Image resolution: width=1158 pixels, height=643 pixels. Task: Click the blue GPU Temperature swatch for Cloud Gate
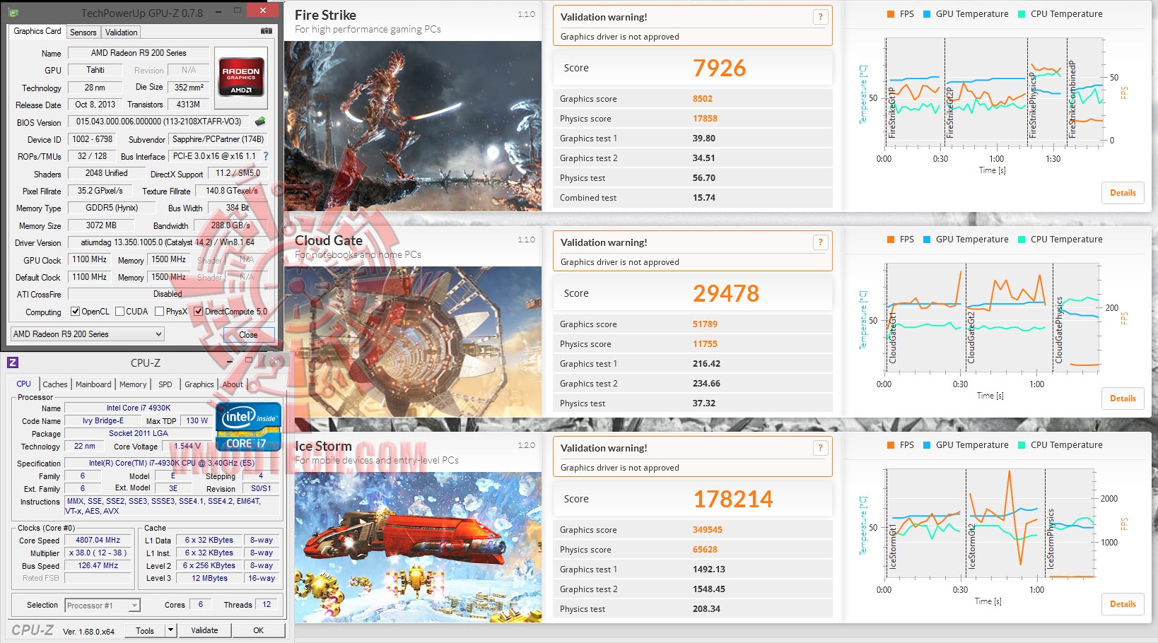pos(927,240)
